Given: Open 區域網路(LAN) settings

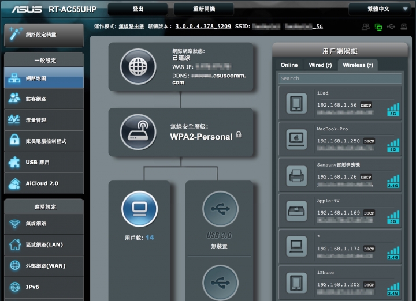Looking at the screenshot, I should pos(44,244).
